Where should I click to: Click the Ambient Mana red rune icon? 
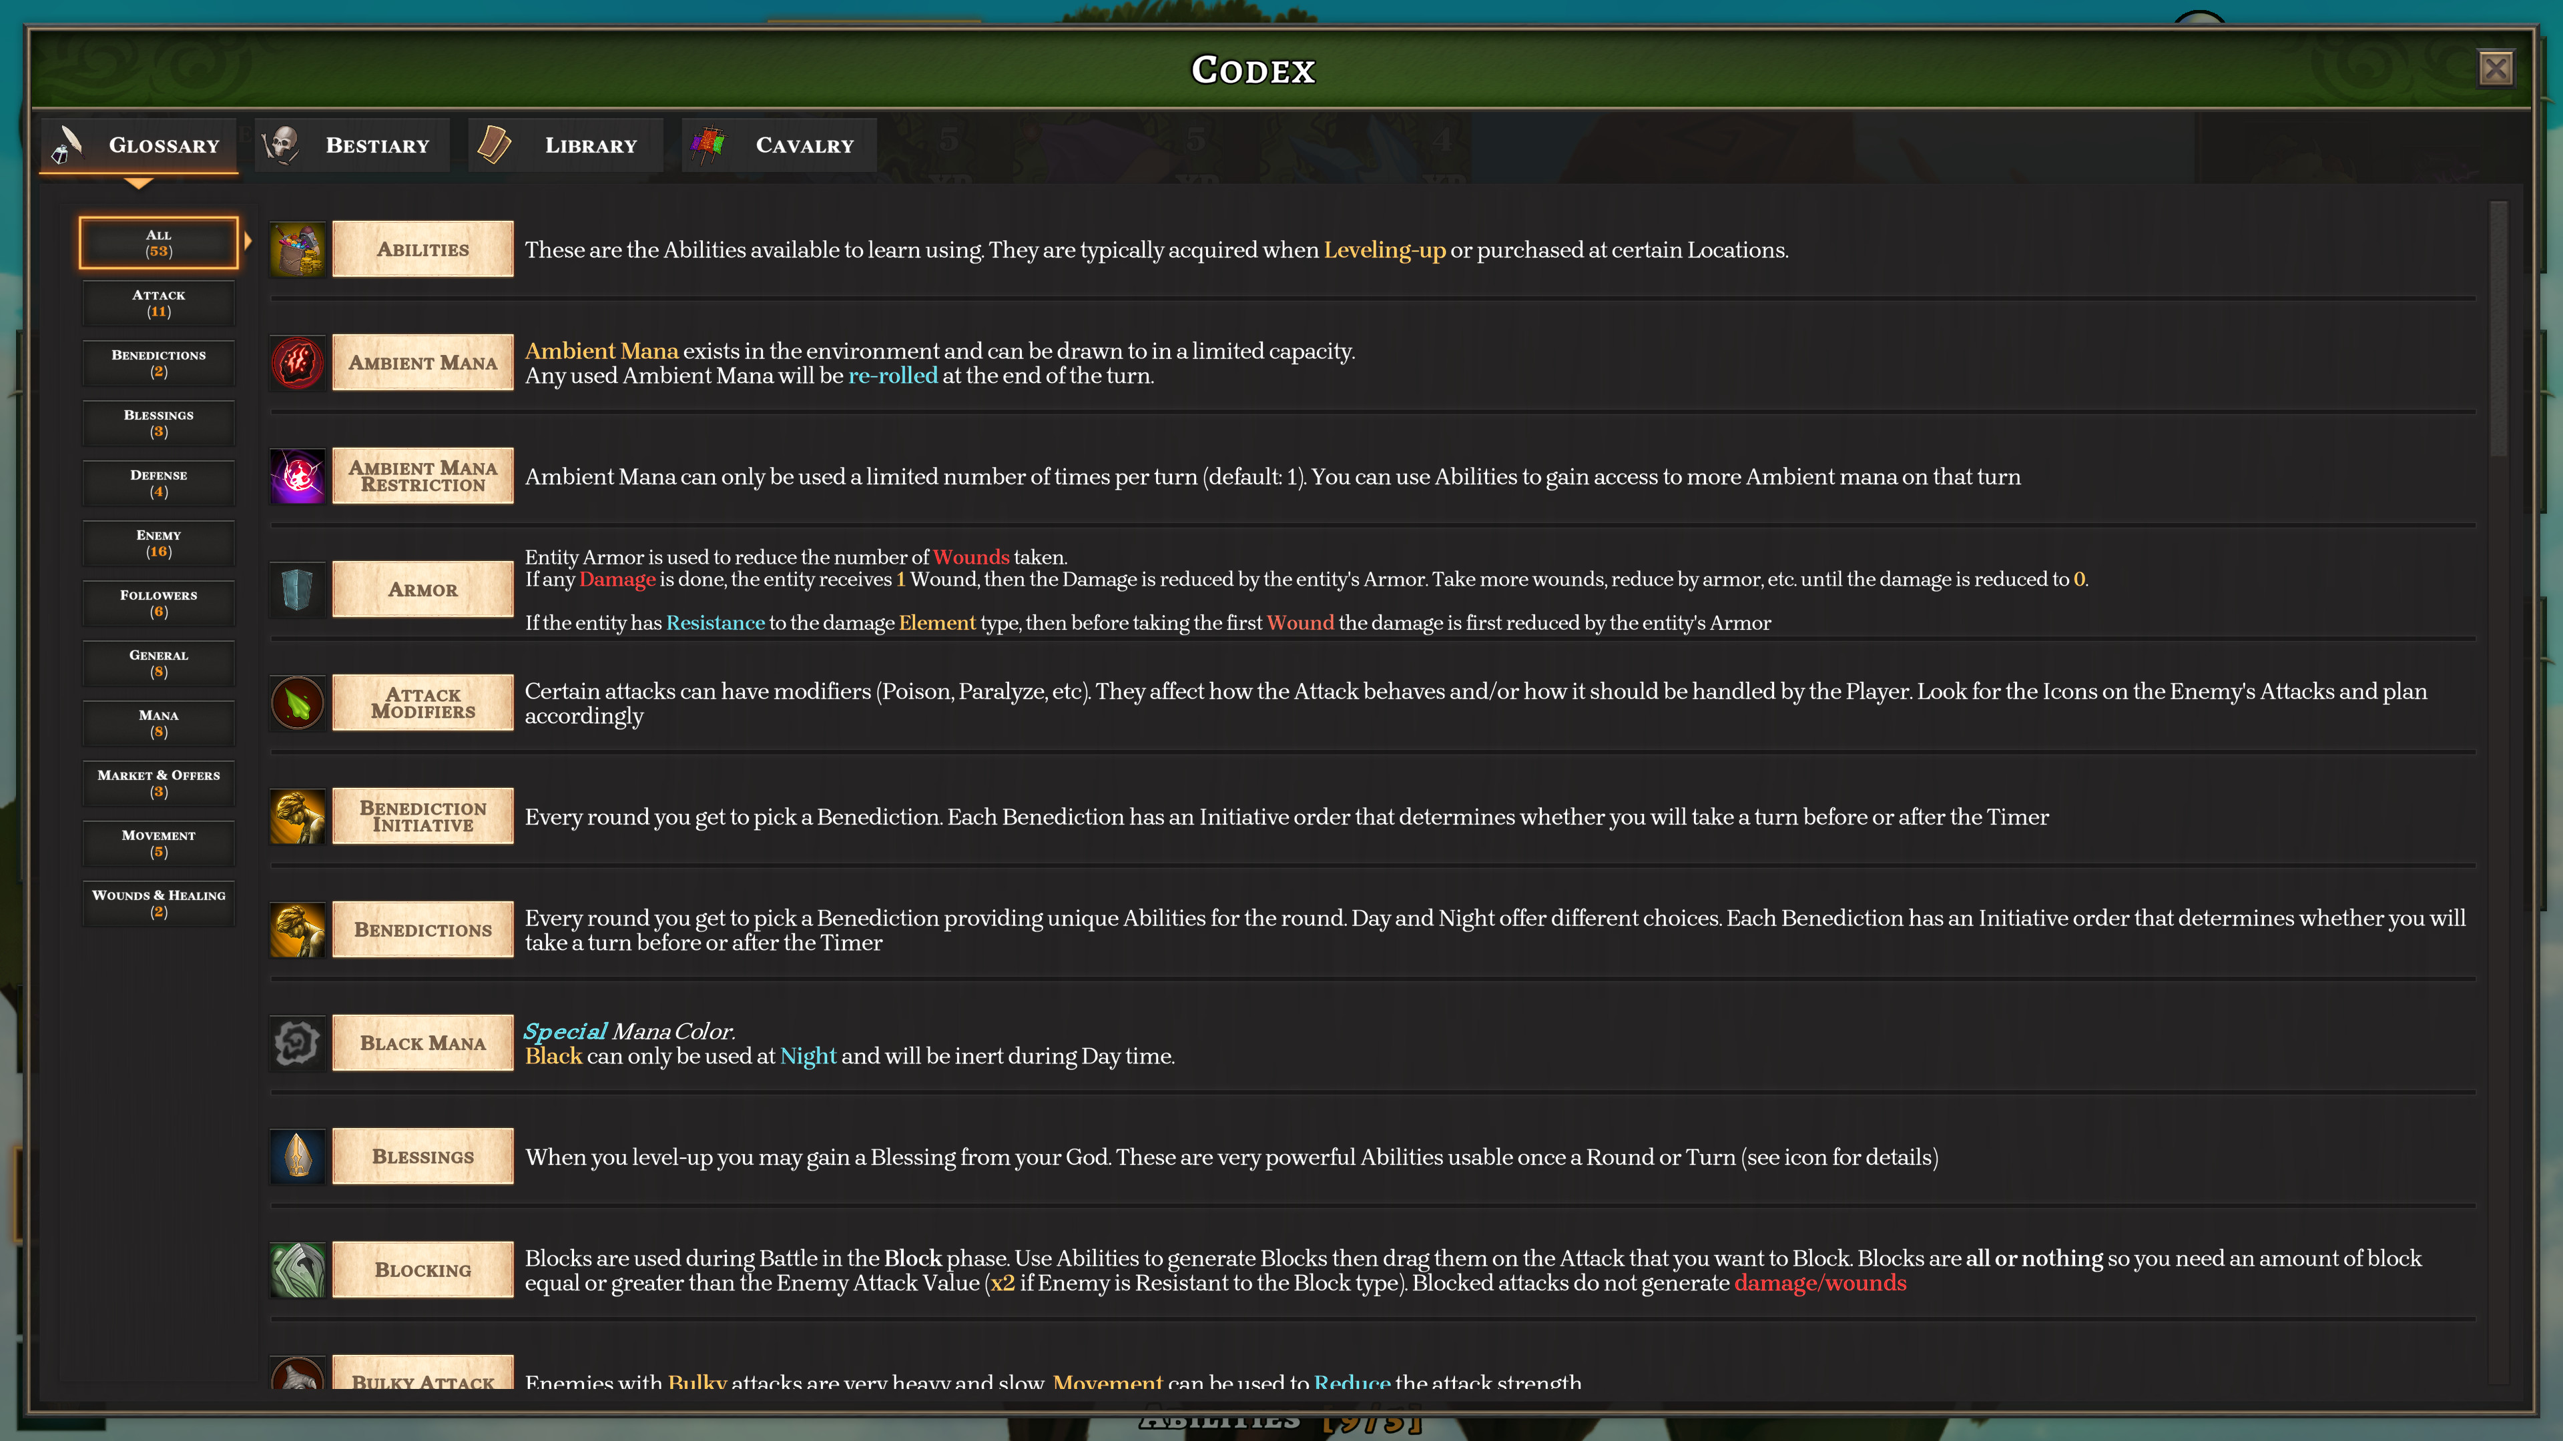coord(296,362)
